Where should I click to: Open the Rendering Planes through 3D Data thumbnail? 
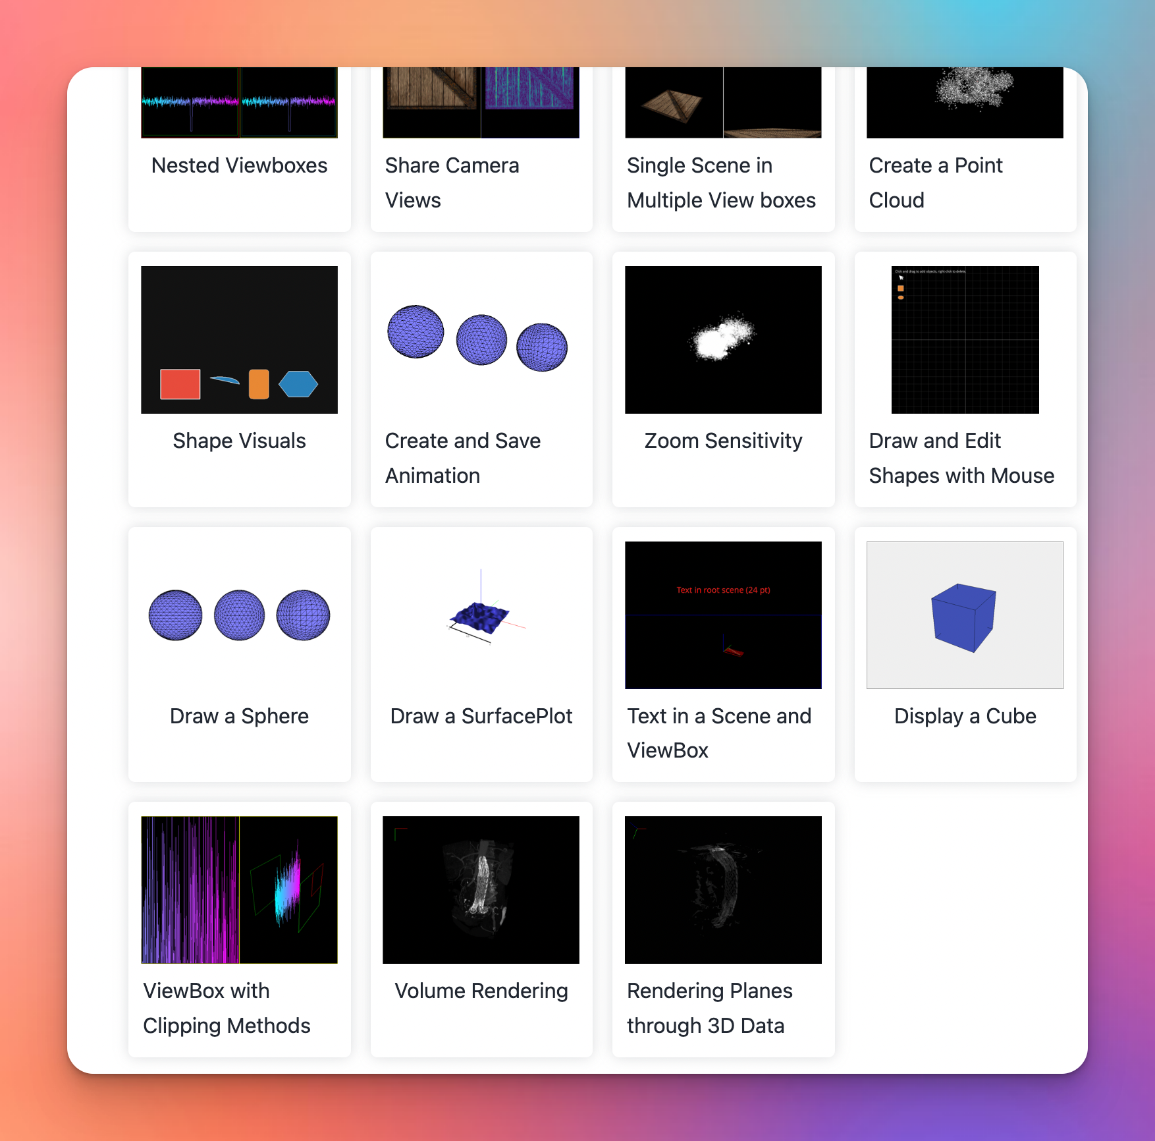coord(723,890)
